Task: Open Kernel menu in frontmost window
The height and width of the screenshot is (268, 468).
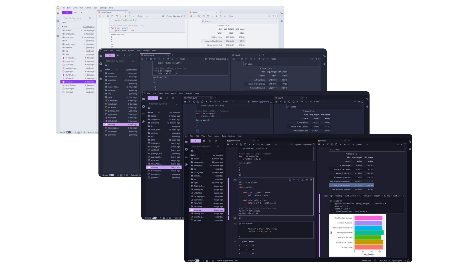Action: tap(216, 136)
